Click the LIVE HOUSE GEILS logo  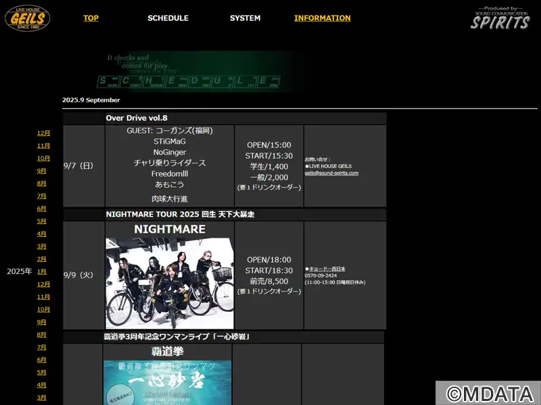pyautogui.click(x=27, y=18)
